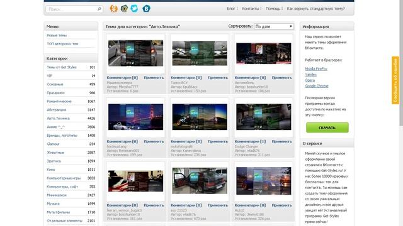Open the Yandex browser link

(310, 75)
